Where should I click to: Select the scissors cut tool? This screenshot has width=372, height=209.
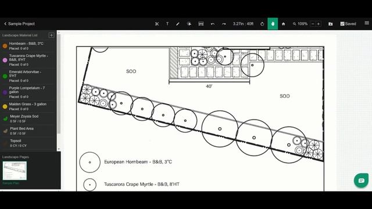[x=157, y=24]
